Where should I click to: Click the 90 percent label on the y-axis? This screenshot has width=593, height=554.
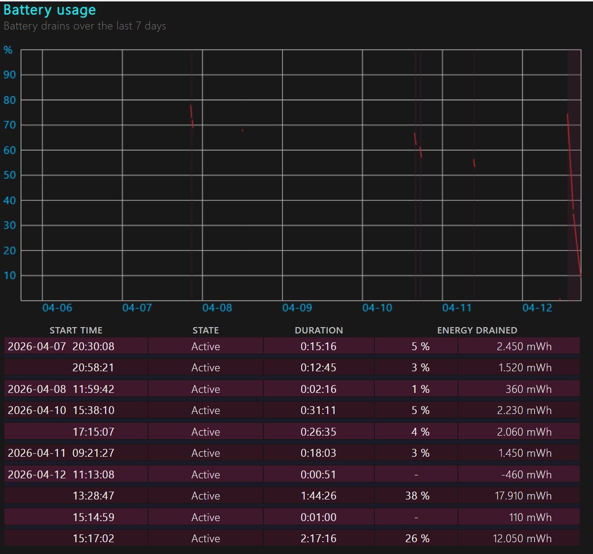[10, 75]
